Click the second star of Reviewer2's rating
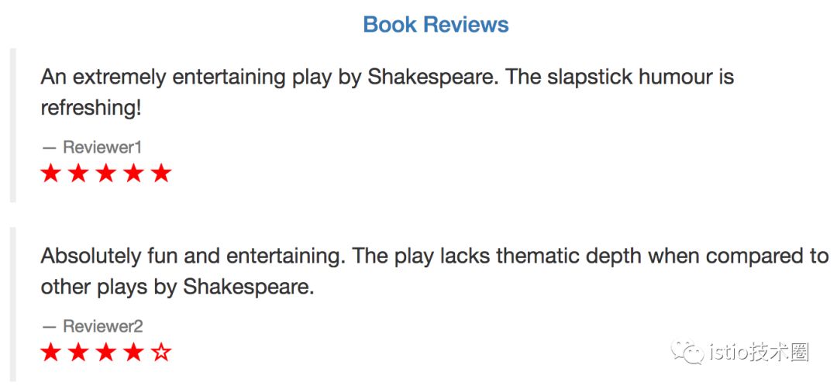The image size is (837, 389). pos(78,353)
